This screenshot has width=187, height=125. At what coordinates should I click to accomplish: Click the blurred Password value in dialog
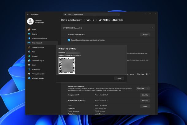(x=73, y=53)
